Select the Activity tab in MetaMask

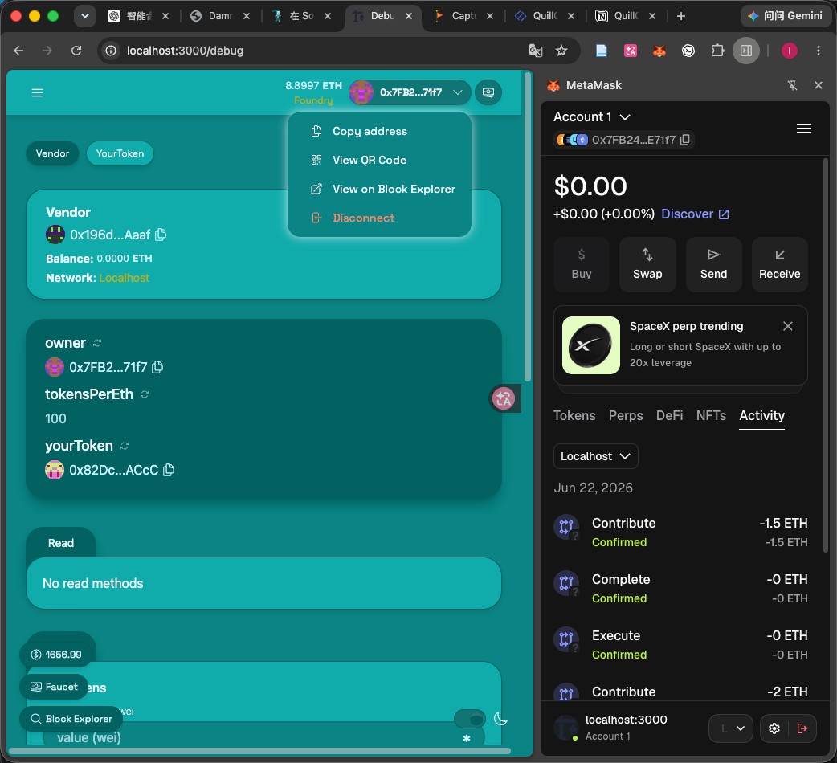coord(761,416)
